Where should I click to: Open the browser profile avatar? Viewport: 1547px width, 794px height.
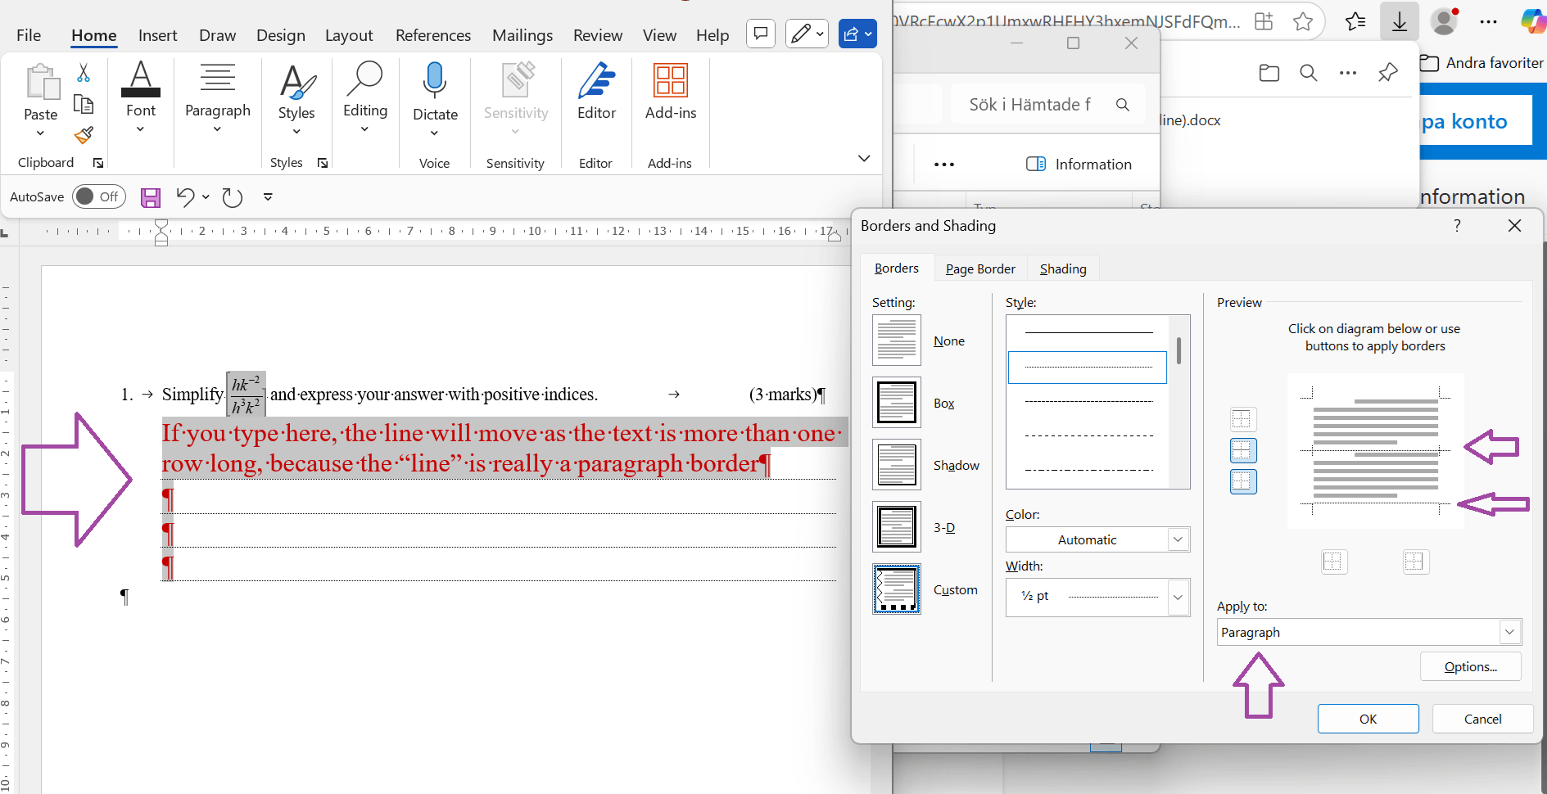(1445, 21)
